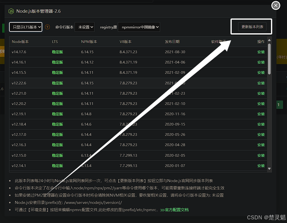This screenshot has height=223, width=287.
Task: Click NPM version 6.14.12 cell
Action: [x=87, y=62]
